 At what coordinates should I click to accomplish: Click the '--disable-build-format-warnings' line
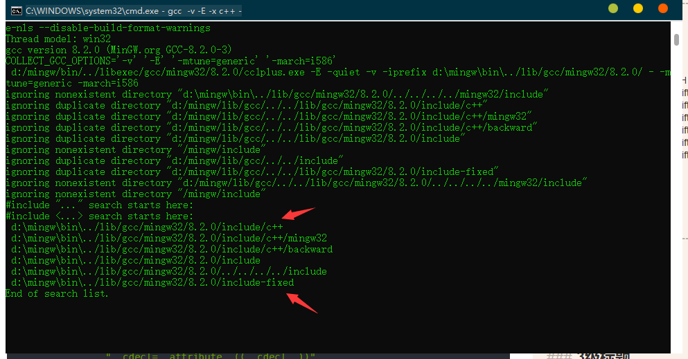[108, 28]
